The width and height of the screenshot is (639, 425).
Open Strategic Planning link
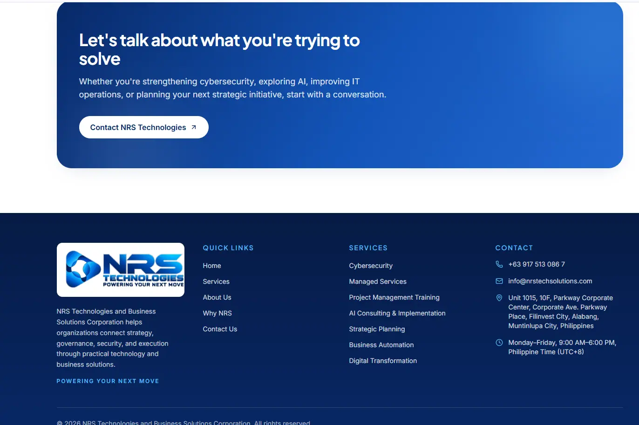tap(377, 329)
